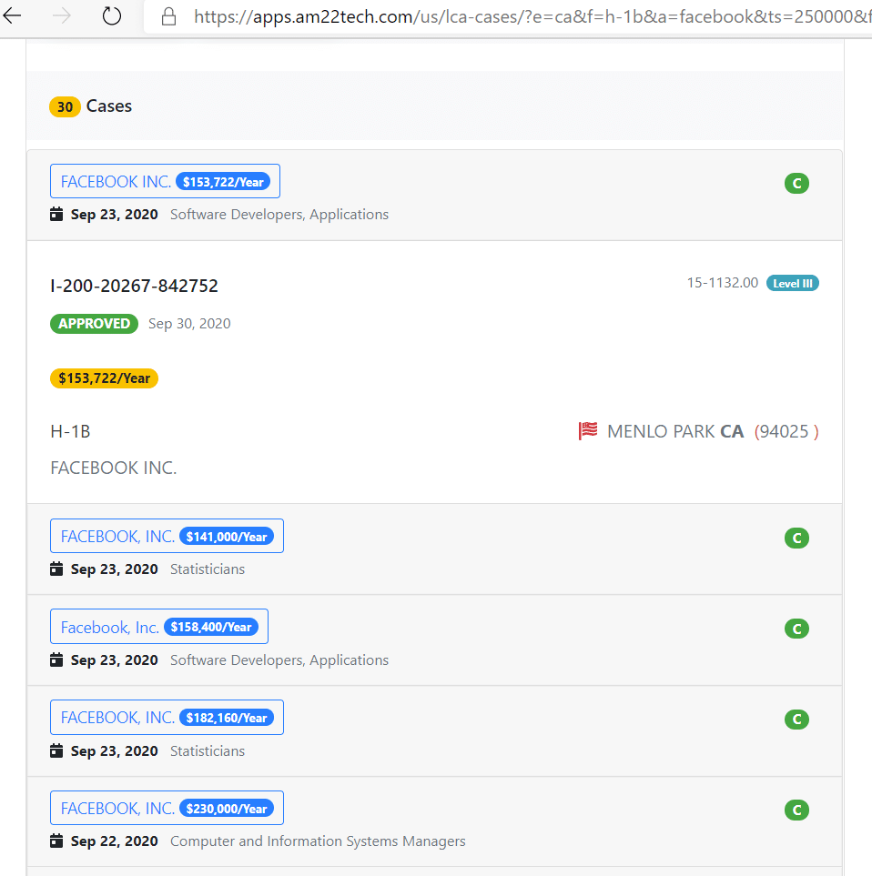Click the $158,400/Year salary badge
This screenshot has width=872, height=876.
pos(211,627)
